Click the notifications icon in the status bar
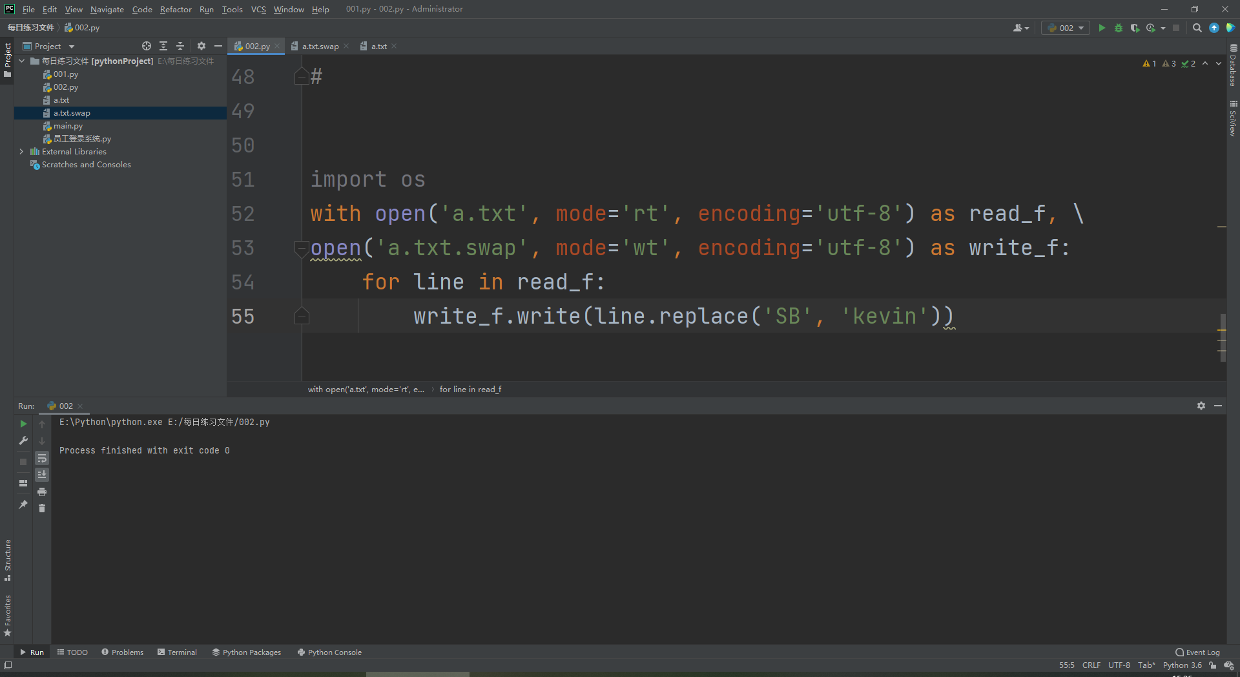Screen dimensions: 1240x677 1228,665
